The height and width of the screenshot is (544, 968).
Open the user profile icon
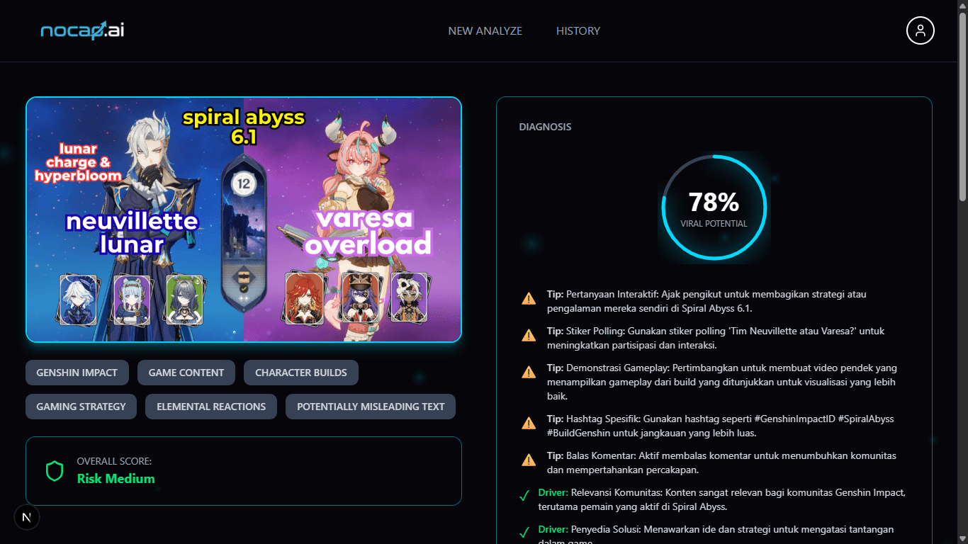[920, 30]
